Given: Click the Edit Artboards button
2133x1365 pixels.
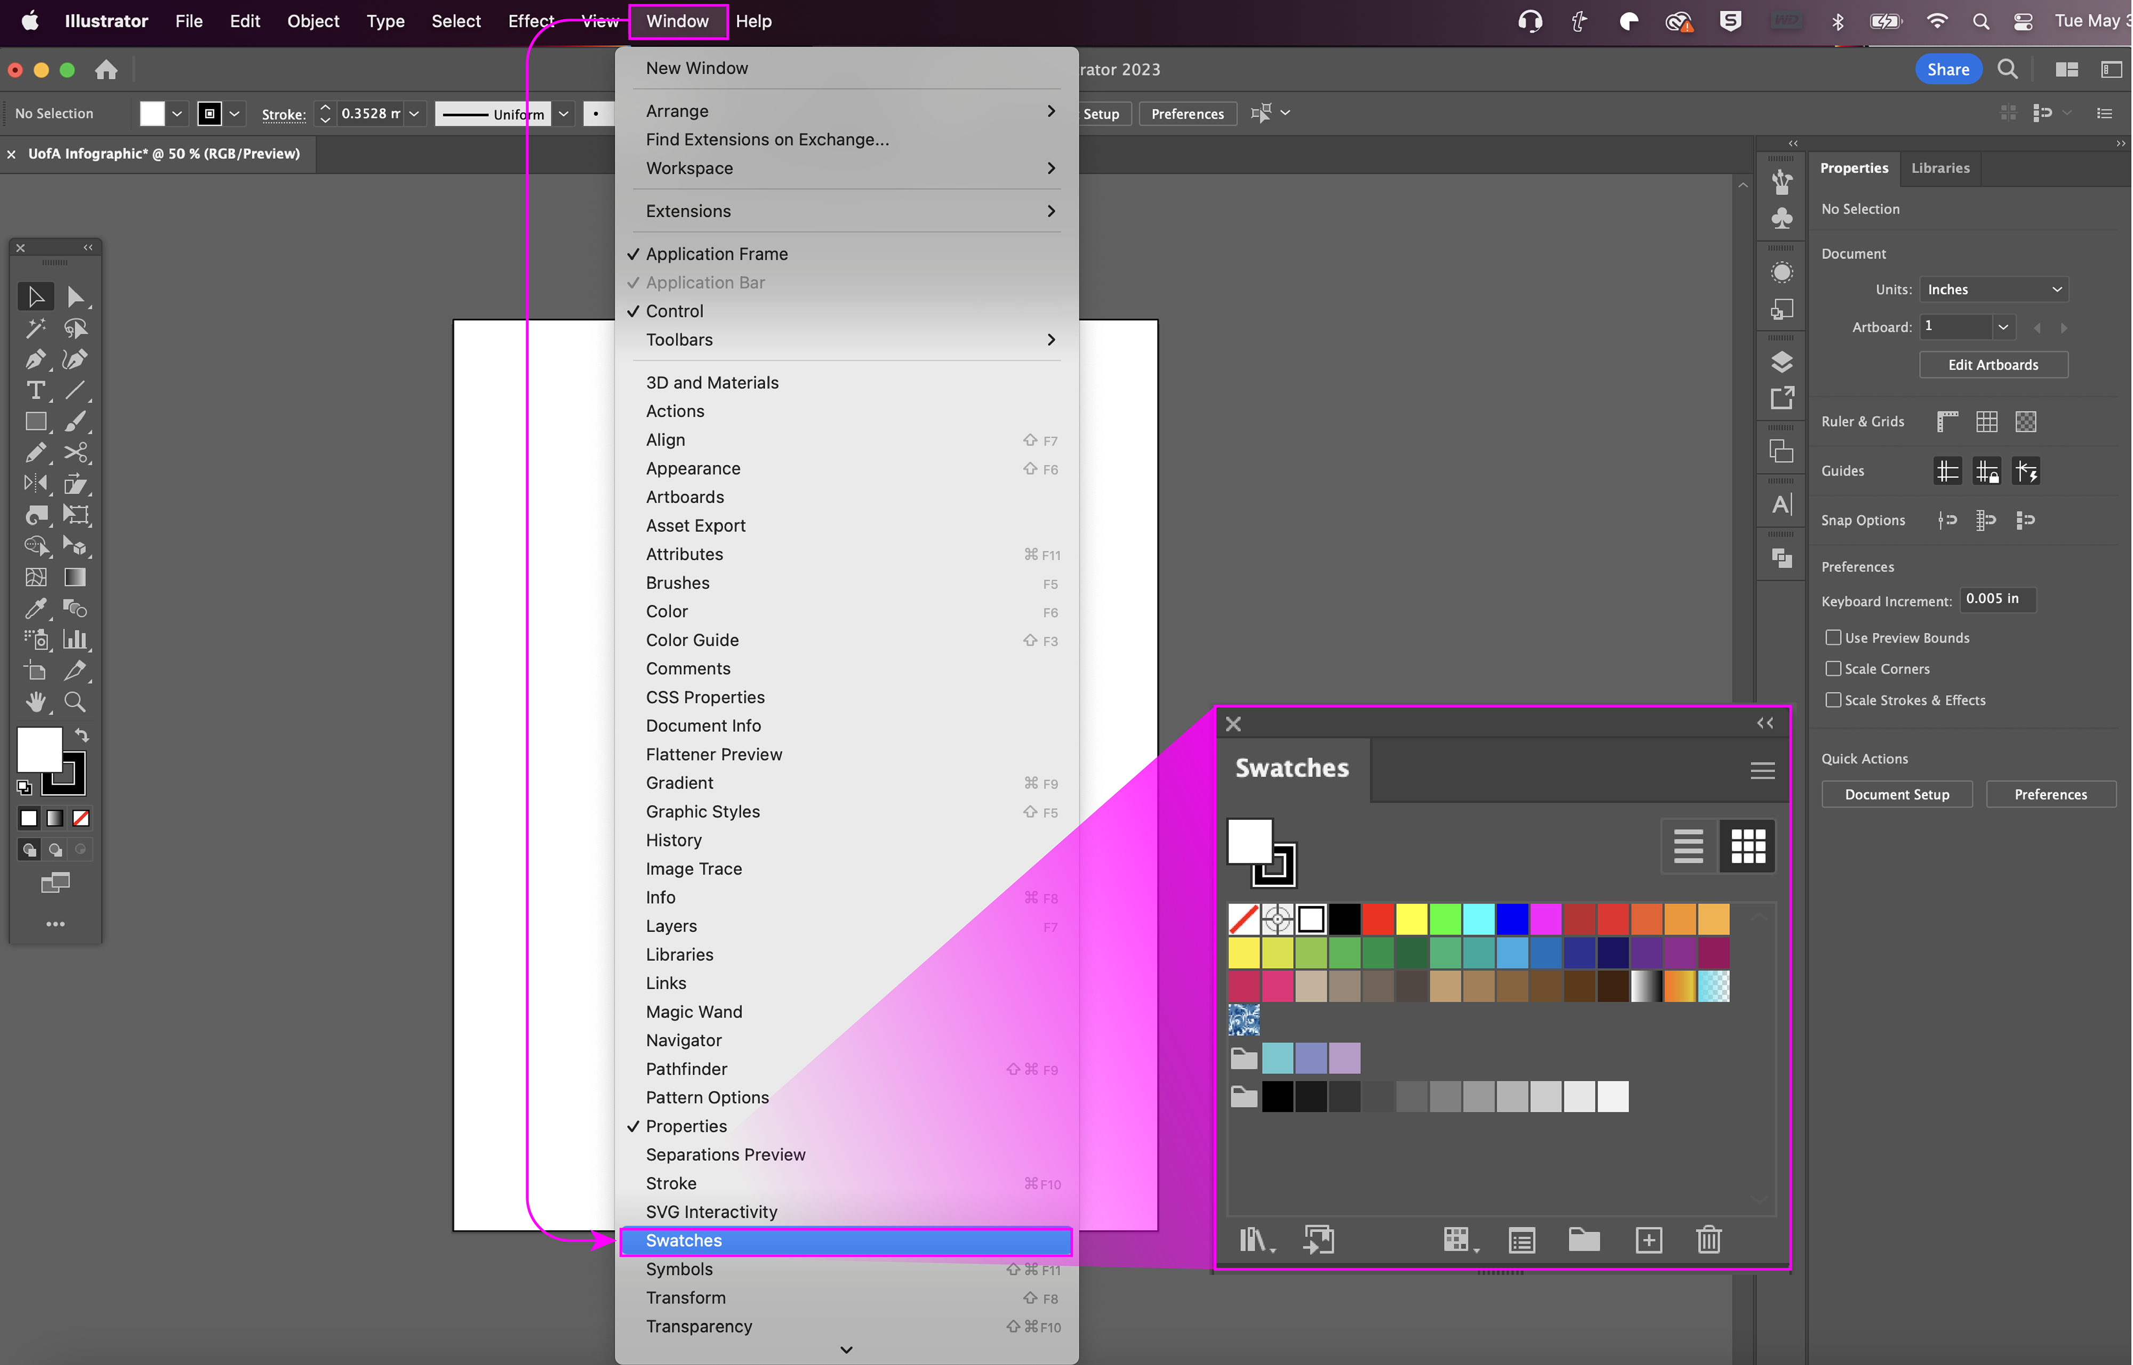Looking at the screenshot, I should 1993,364.
